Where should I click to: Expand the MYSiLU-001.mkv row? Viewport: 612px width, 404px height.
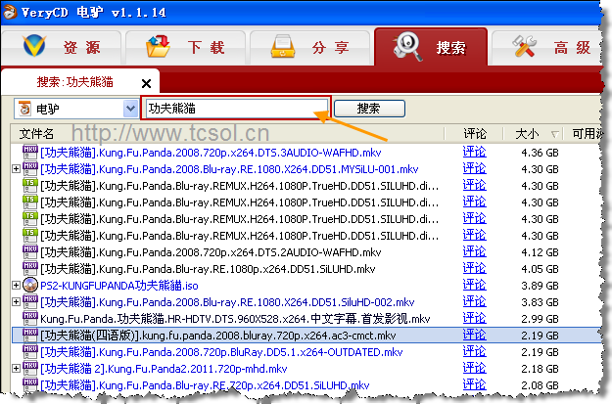[16, 169]
